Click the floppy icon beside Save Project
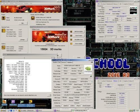 [71, 36]
